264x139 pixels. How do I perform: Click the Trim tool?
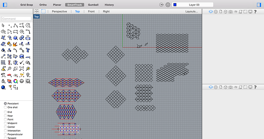(x=22, y=44)
